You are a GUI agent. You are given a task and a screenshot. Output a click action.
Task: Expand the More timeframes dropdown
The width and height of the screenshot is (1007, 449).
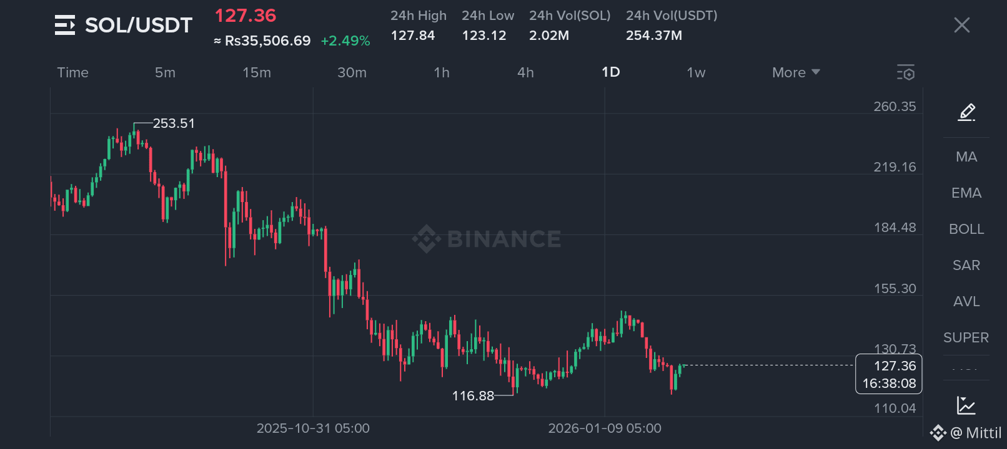(796, 72)
